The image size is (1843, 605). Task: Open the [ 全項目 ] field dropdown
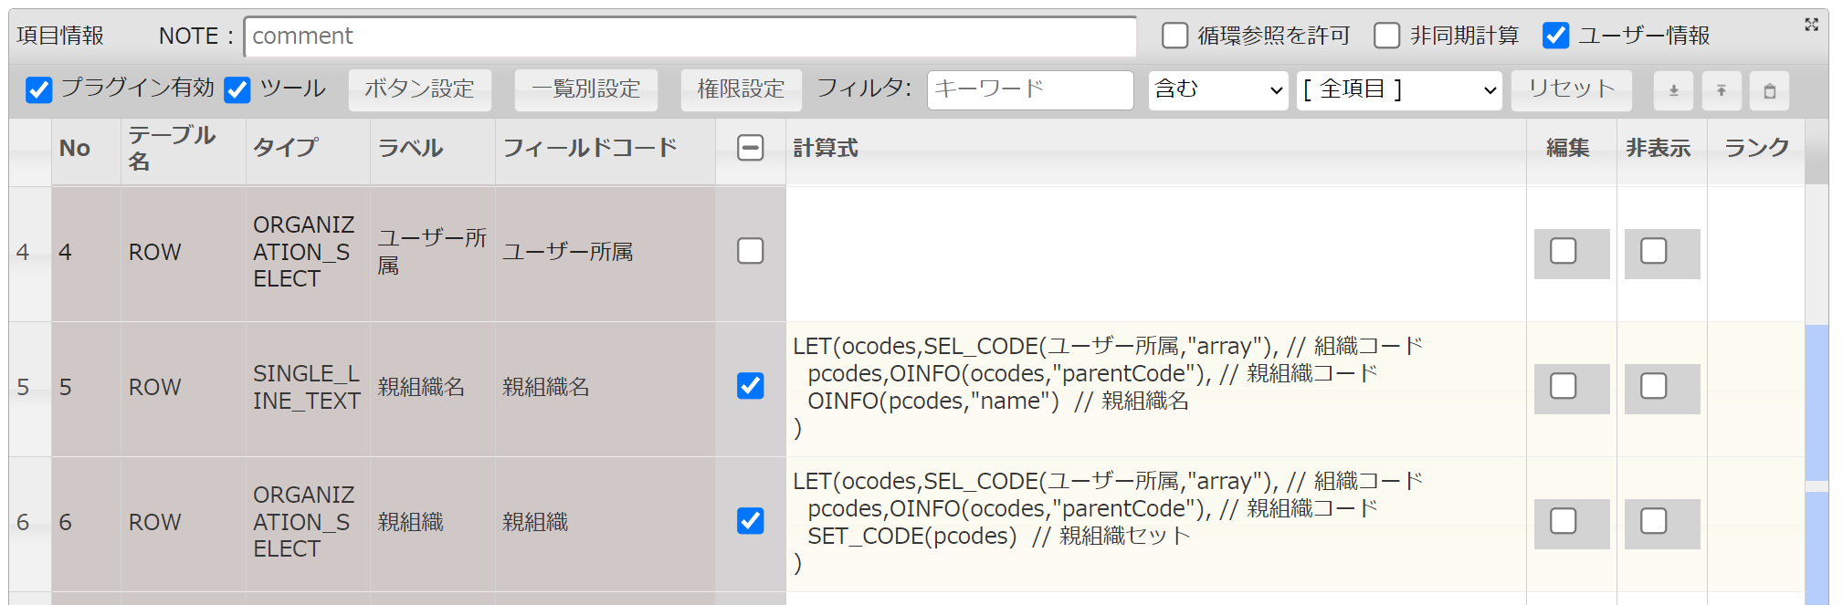(x=1399, y=90)
